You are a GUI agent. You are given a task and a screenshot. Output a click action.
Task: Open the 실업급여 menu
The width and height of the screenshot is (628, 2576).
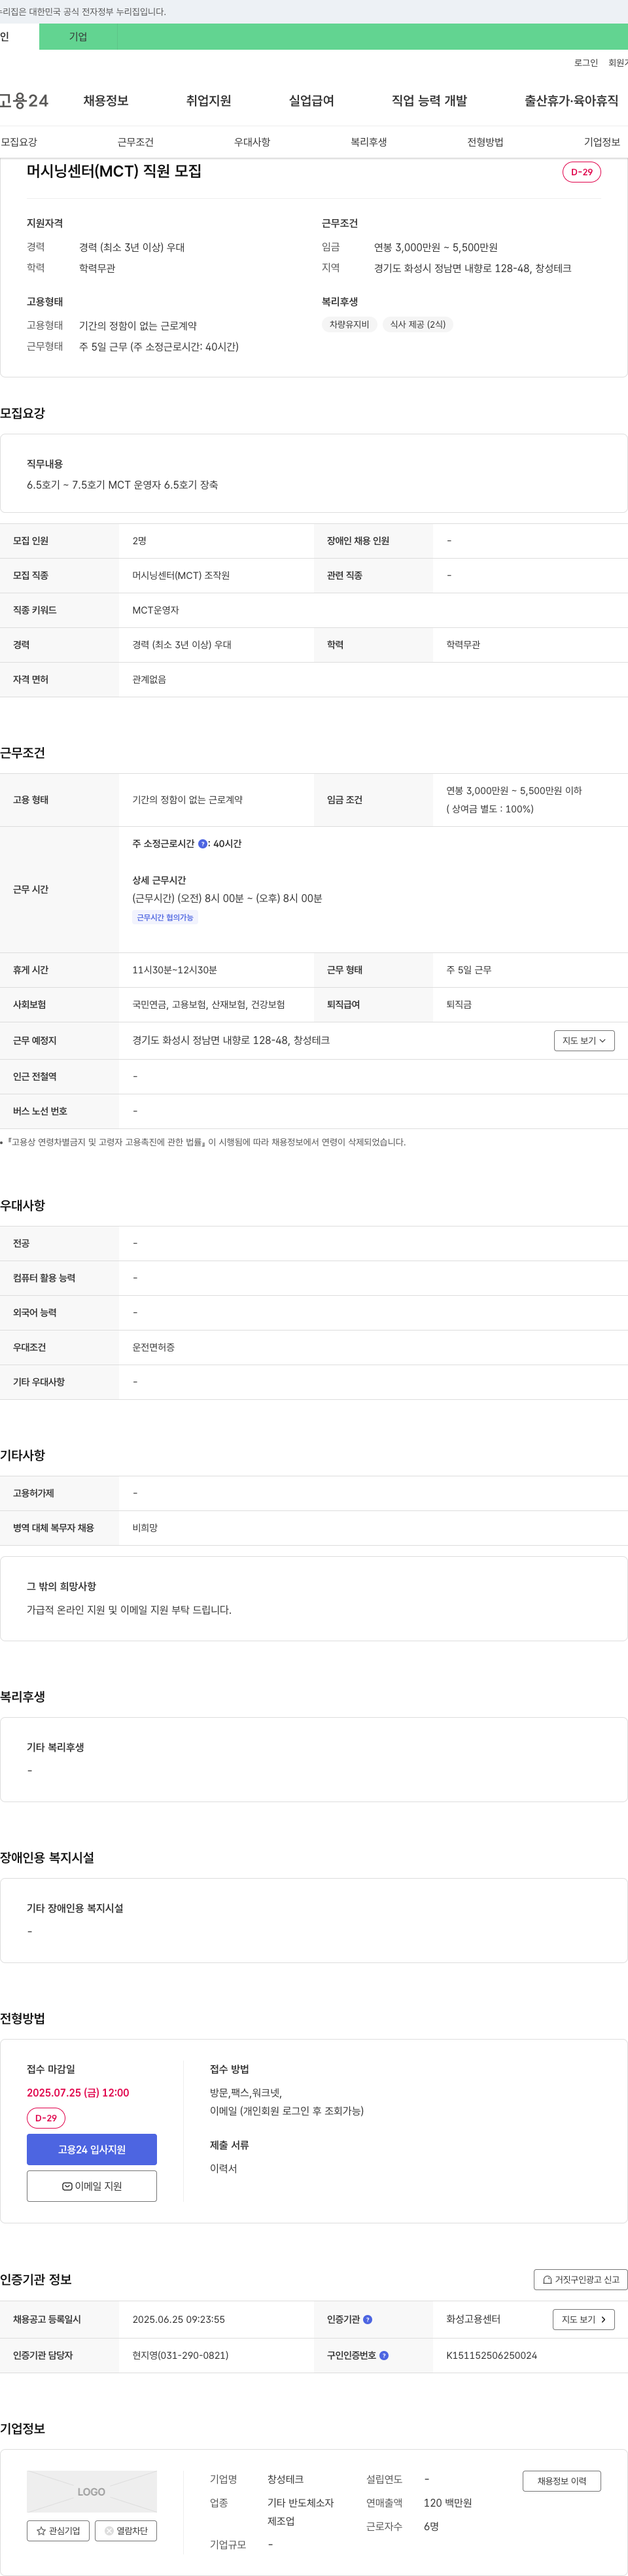311,101
